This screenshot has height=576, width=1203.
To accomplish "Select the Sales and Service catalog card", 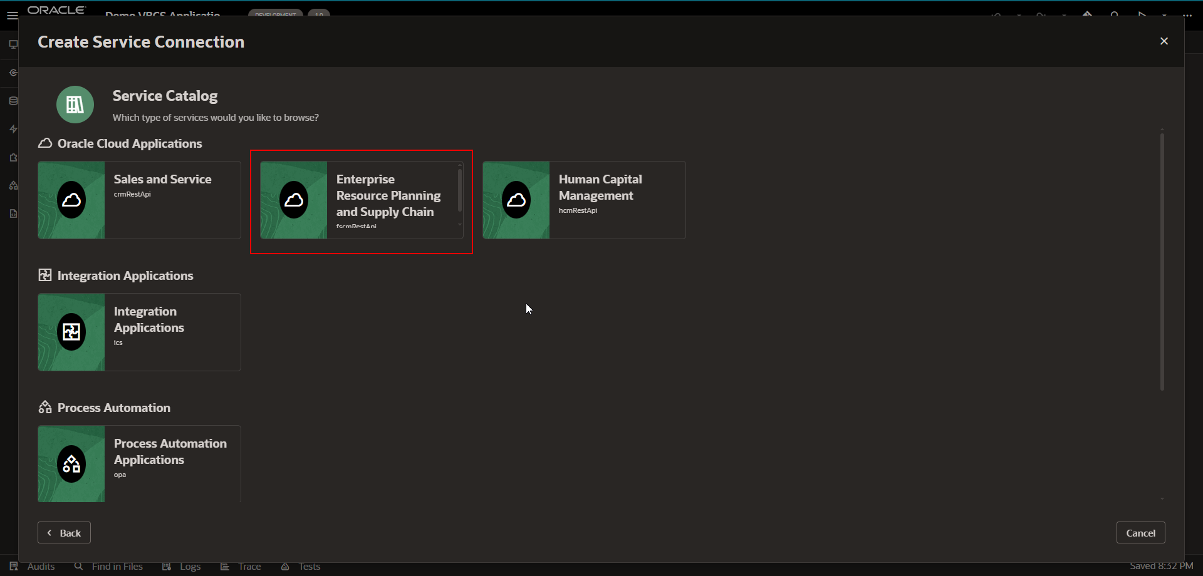I will pos(139,200).
